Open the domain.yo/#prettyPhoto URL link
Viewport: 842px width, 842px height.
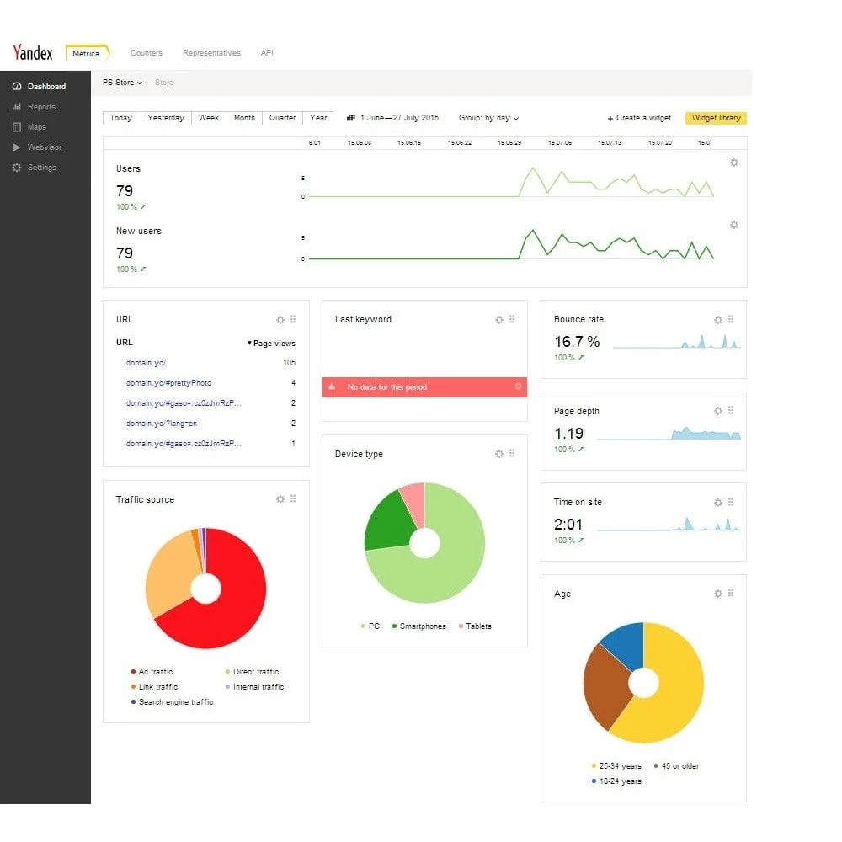click(168, 383)
